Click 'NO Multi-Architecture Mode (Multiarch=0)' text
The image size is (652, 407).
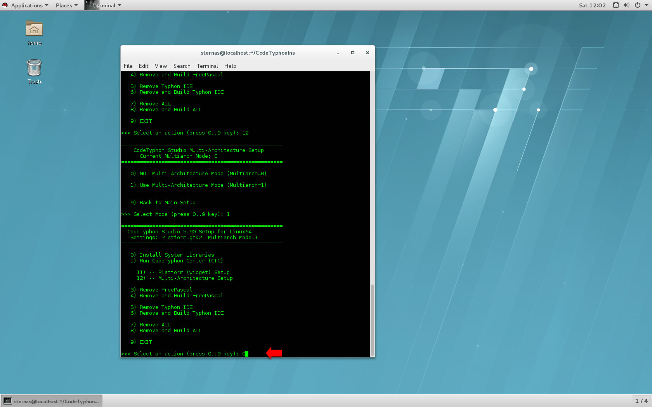203,173
